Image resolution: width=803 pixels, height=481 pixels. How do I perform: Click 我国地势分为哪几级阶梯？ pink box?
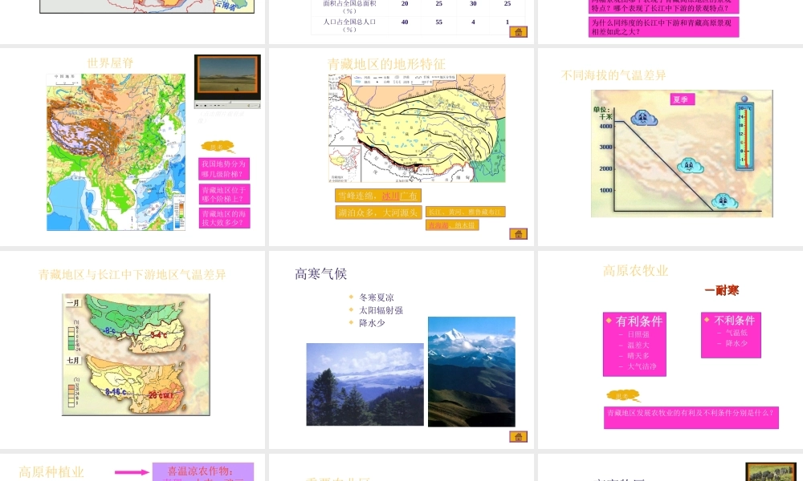(224, 168)
